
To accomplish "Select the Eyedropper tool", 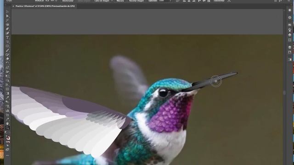I will [7, 98].
